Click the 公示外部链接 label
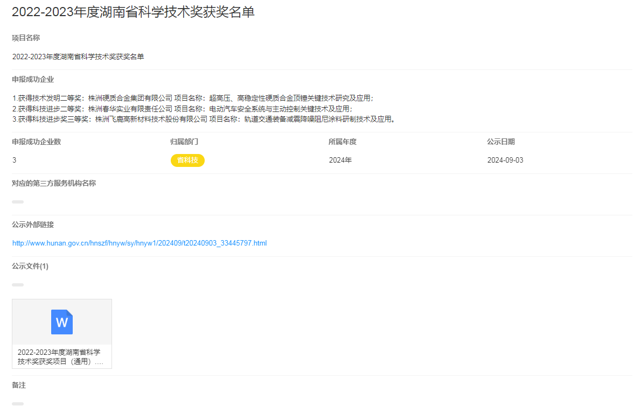Screen dimensions: 641x413 coord(33,225)
